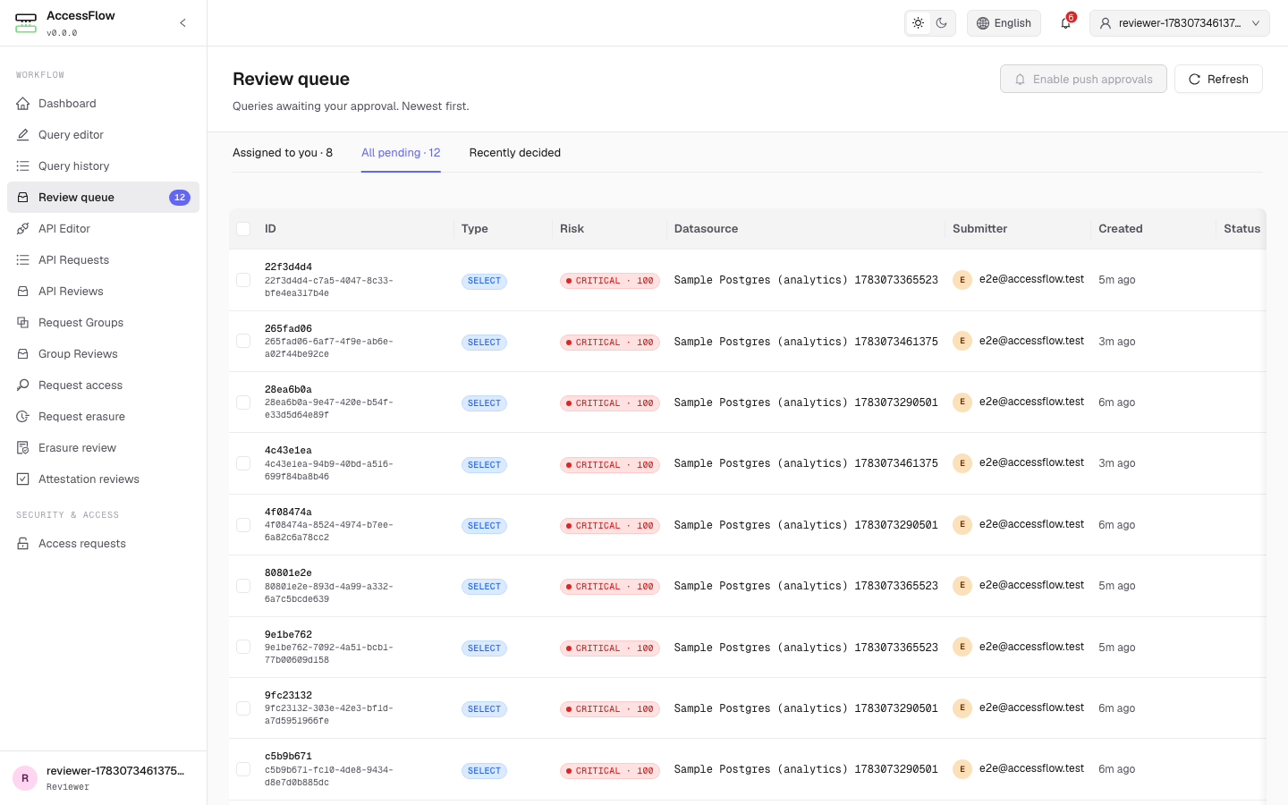Toggle the select-all checkbox in table header
The height and width of the screenshot is (805, 1288).
[x=243, y=229]
